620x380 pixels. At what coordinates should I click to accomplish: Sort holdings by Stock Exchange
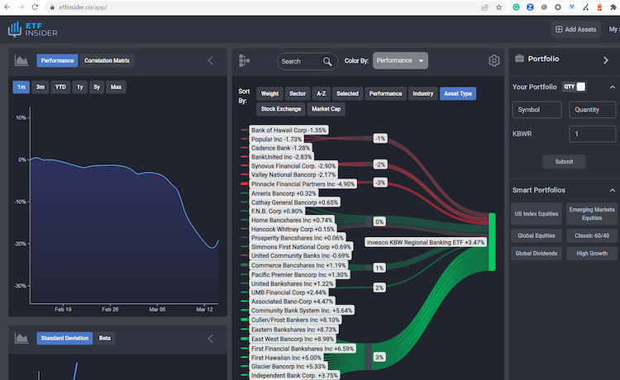(281, 109)
